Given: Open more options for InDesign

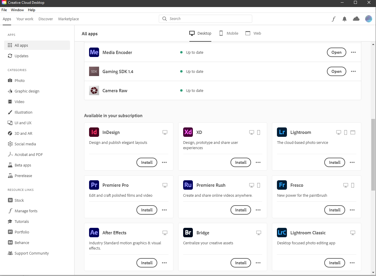Looking at the screenshot, I should click(164, 162).
